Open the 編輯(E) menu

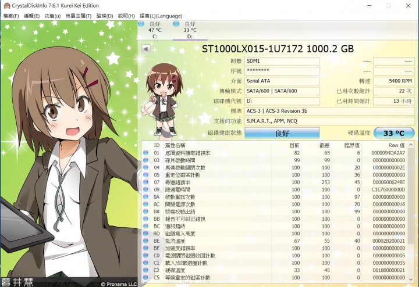point(31,16)
